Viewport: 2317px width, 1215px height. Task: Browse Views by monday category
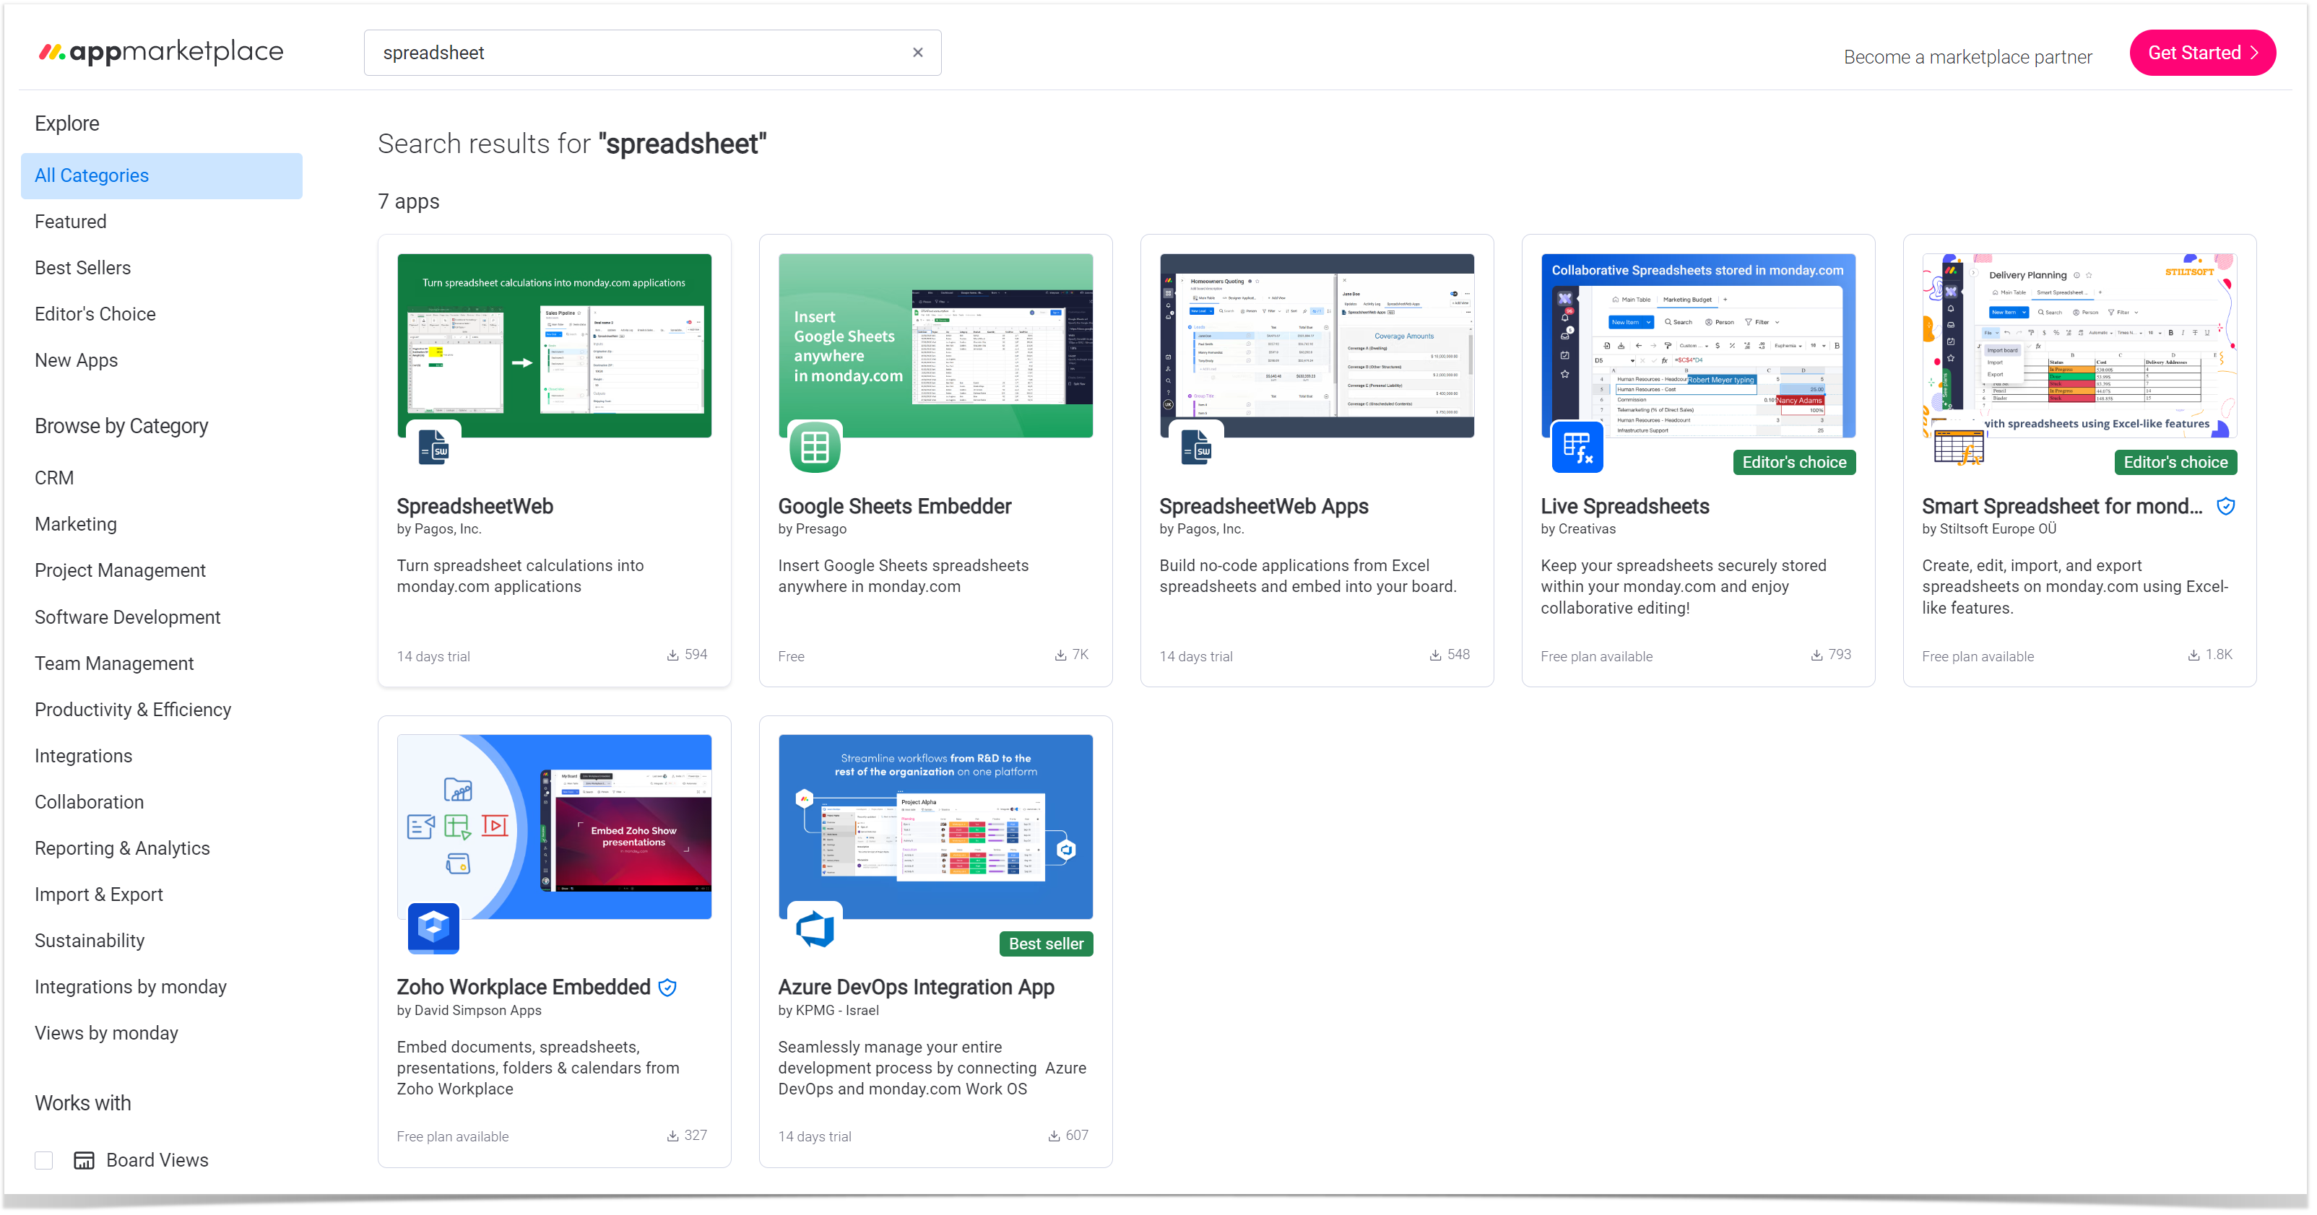pyautogui.click(x=106, y=1032)
